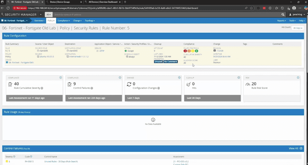Click the orange failed controls circle
The height and width of the screenshot is (165, 308).
coord(189,51)
